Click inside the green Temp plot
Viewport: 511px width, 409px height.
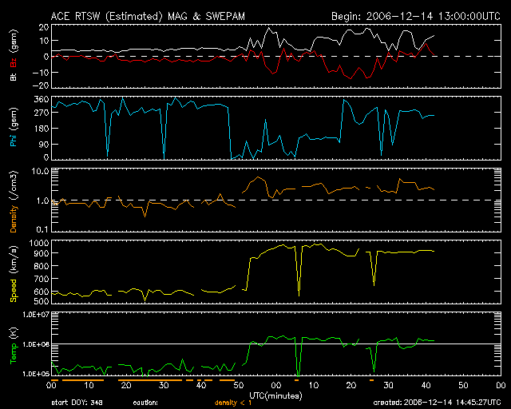(x=276, y=344)
